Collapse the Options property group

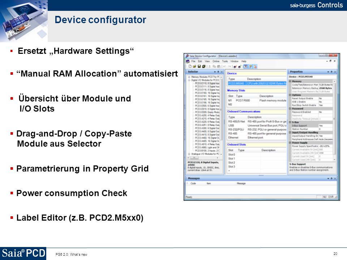pyautogui.click(x=290, y=95)
